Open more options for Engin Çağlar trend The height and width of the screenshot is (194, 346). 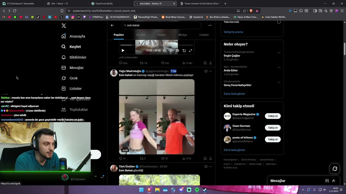tap(279, 53)
